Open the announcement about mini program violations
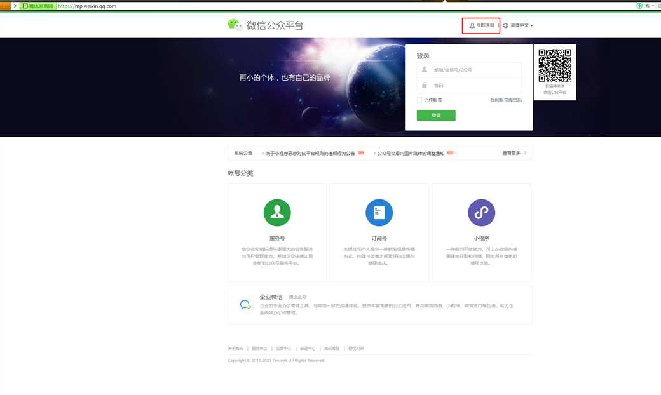Screen dimensions: 661x395 pos(310,153)
